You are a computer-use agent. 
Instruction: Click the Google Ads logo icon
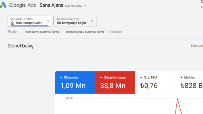pyautogui.click(x=3, y=5)
